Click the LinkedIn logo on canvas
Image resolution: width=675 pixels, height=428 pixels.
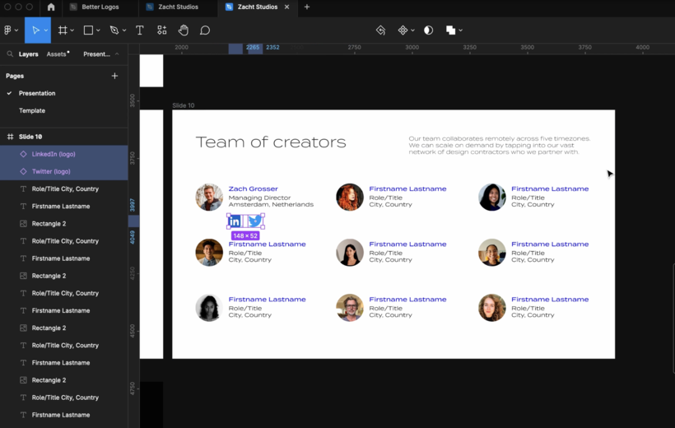point(235,221)
